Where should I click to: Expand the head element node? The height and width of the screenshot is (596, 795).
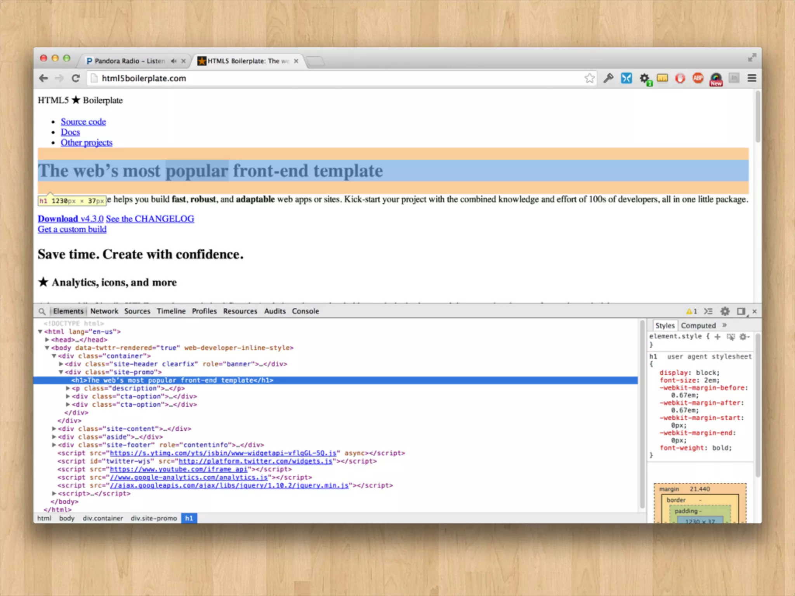click(47, 340)
